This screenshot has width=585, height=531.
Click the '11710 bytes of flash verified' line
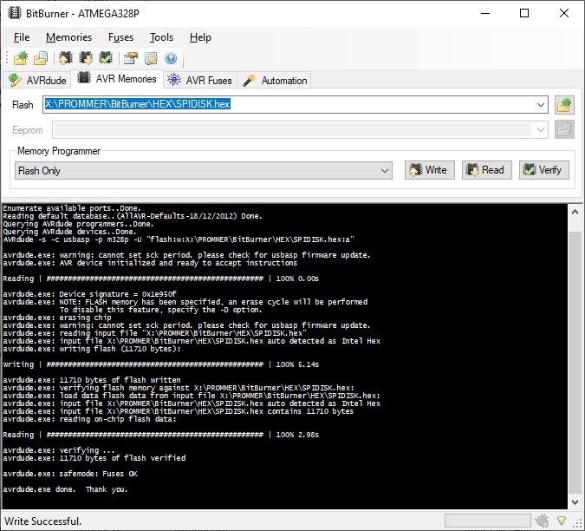point(94,458)
